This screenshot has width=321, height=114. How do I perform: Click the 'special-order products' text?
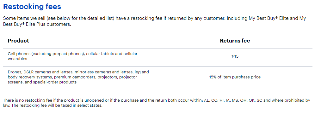[55, 82]
